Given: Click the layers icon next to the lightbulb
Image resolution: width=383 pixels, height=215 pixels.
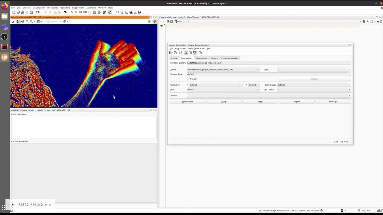Looking at the screenshot, I should [x=149, y=21].
